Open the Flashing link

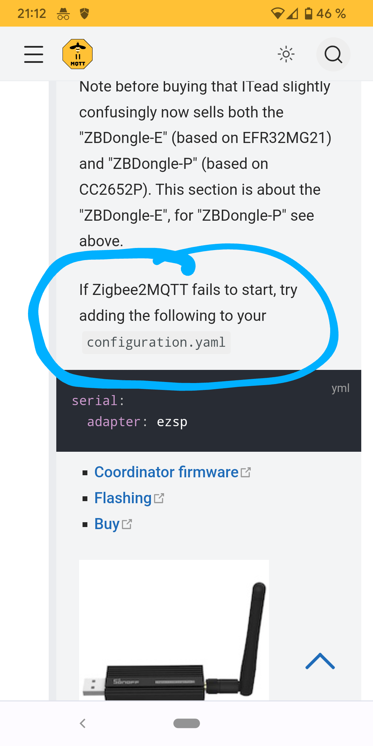pos(123,498)
